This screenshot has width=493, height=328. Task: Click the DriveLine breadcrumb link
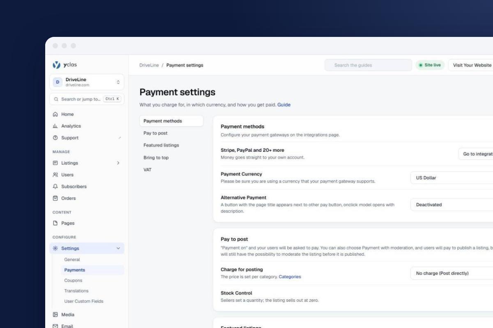pos(149,65)
